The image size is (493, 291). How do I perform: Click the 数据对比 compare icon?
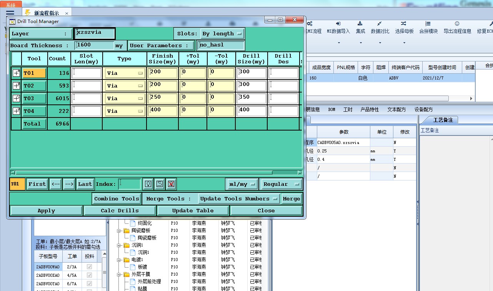[x=380, y=23]
